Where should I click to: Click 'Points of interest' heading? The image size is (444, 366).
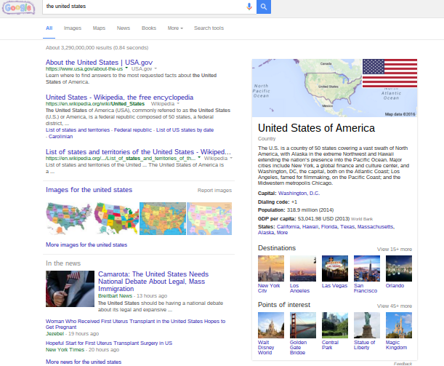(284, 305)
